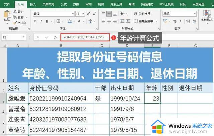Toggle Wrap Text (自动换行)
Screen dimensions: 214x136
[x=142, y=14]
